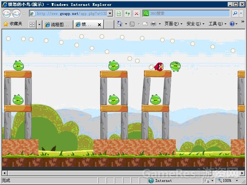The width and height of the screenshot is (247, 185).
Task: Open the recent pages dropdown beside Forward
Action: click(x=24, y=14)
